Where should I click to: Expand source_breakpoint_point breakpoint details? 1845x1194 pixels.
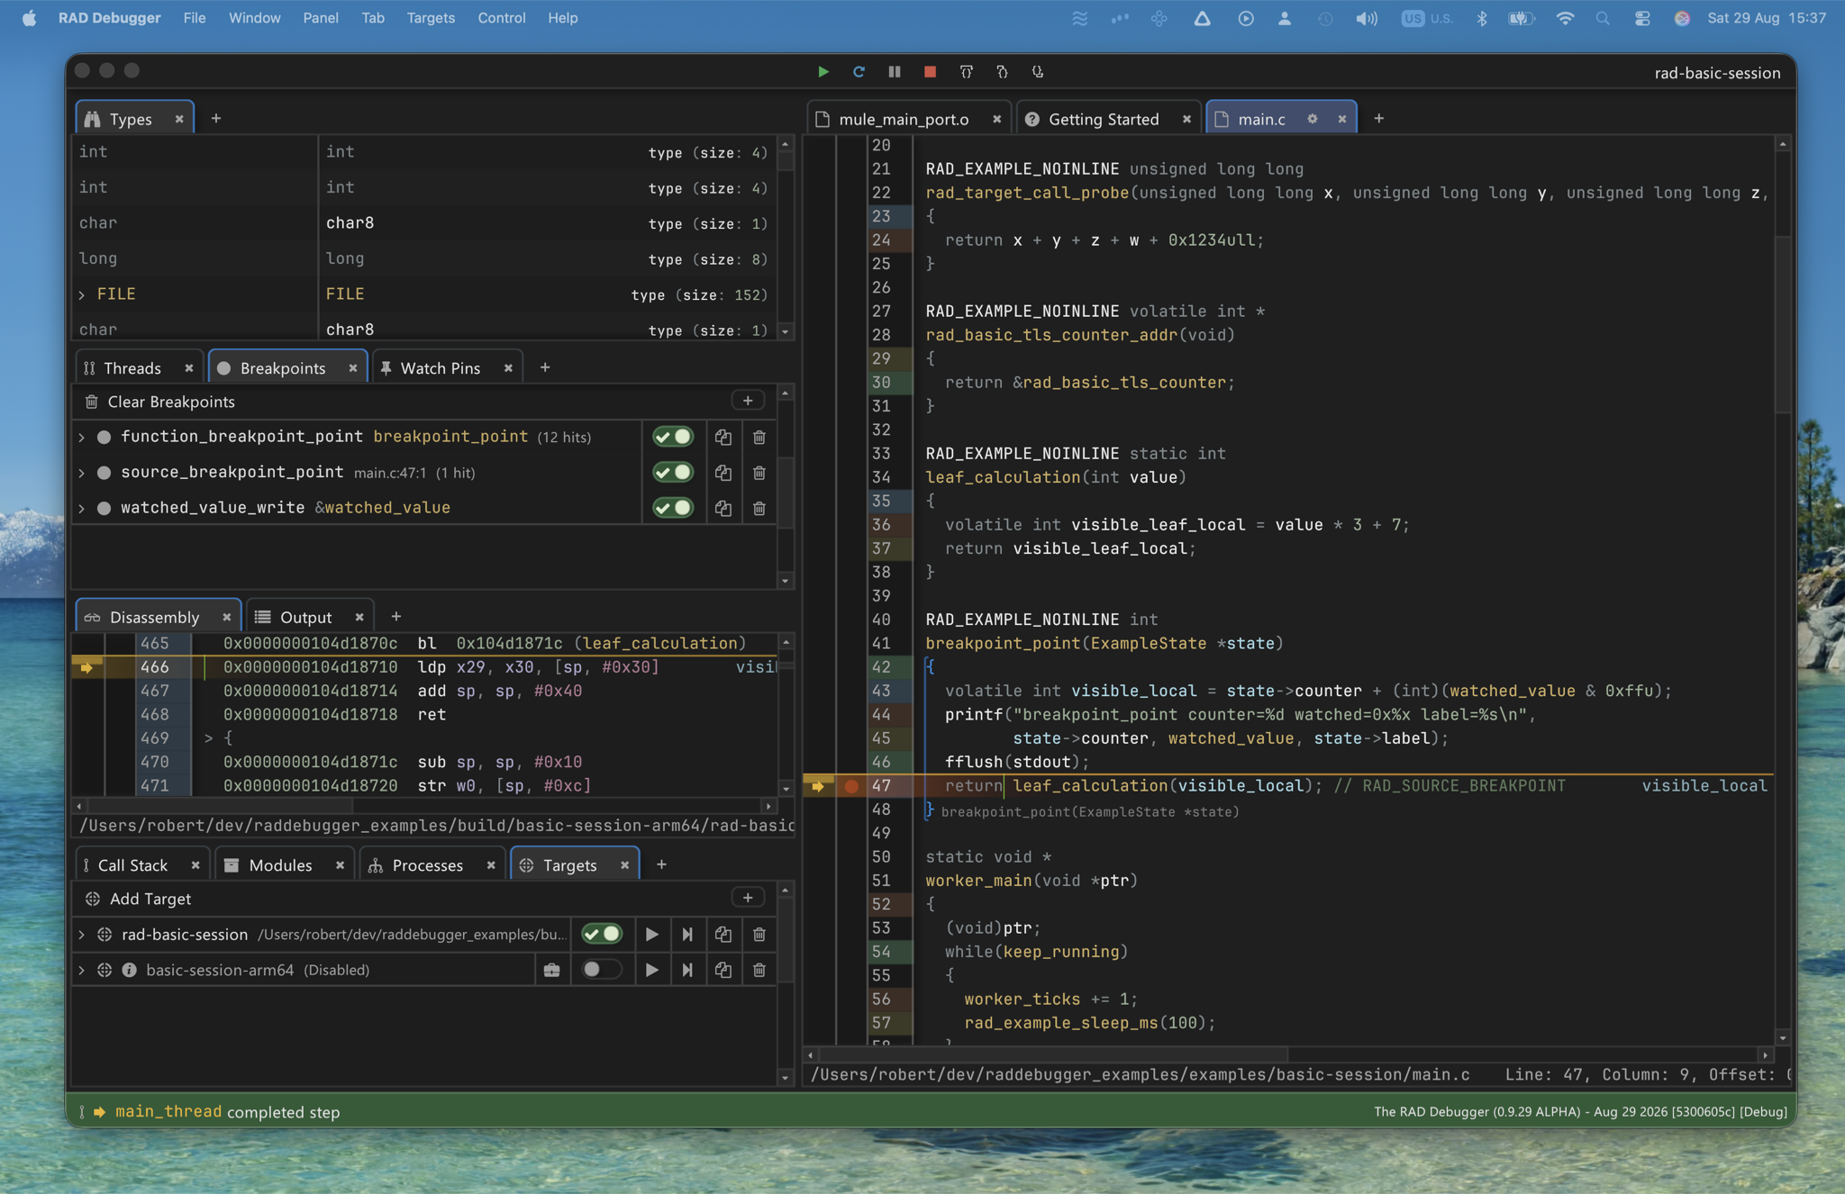82,473
